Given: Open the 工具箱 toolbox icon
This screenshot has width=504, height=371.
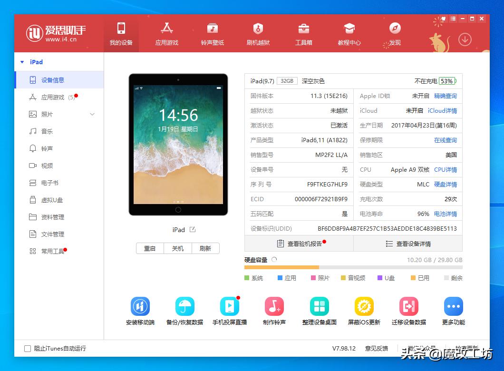Looking at the screenshot, I should 303,33.
